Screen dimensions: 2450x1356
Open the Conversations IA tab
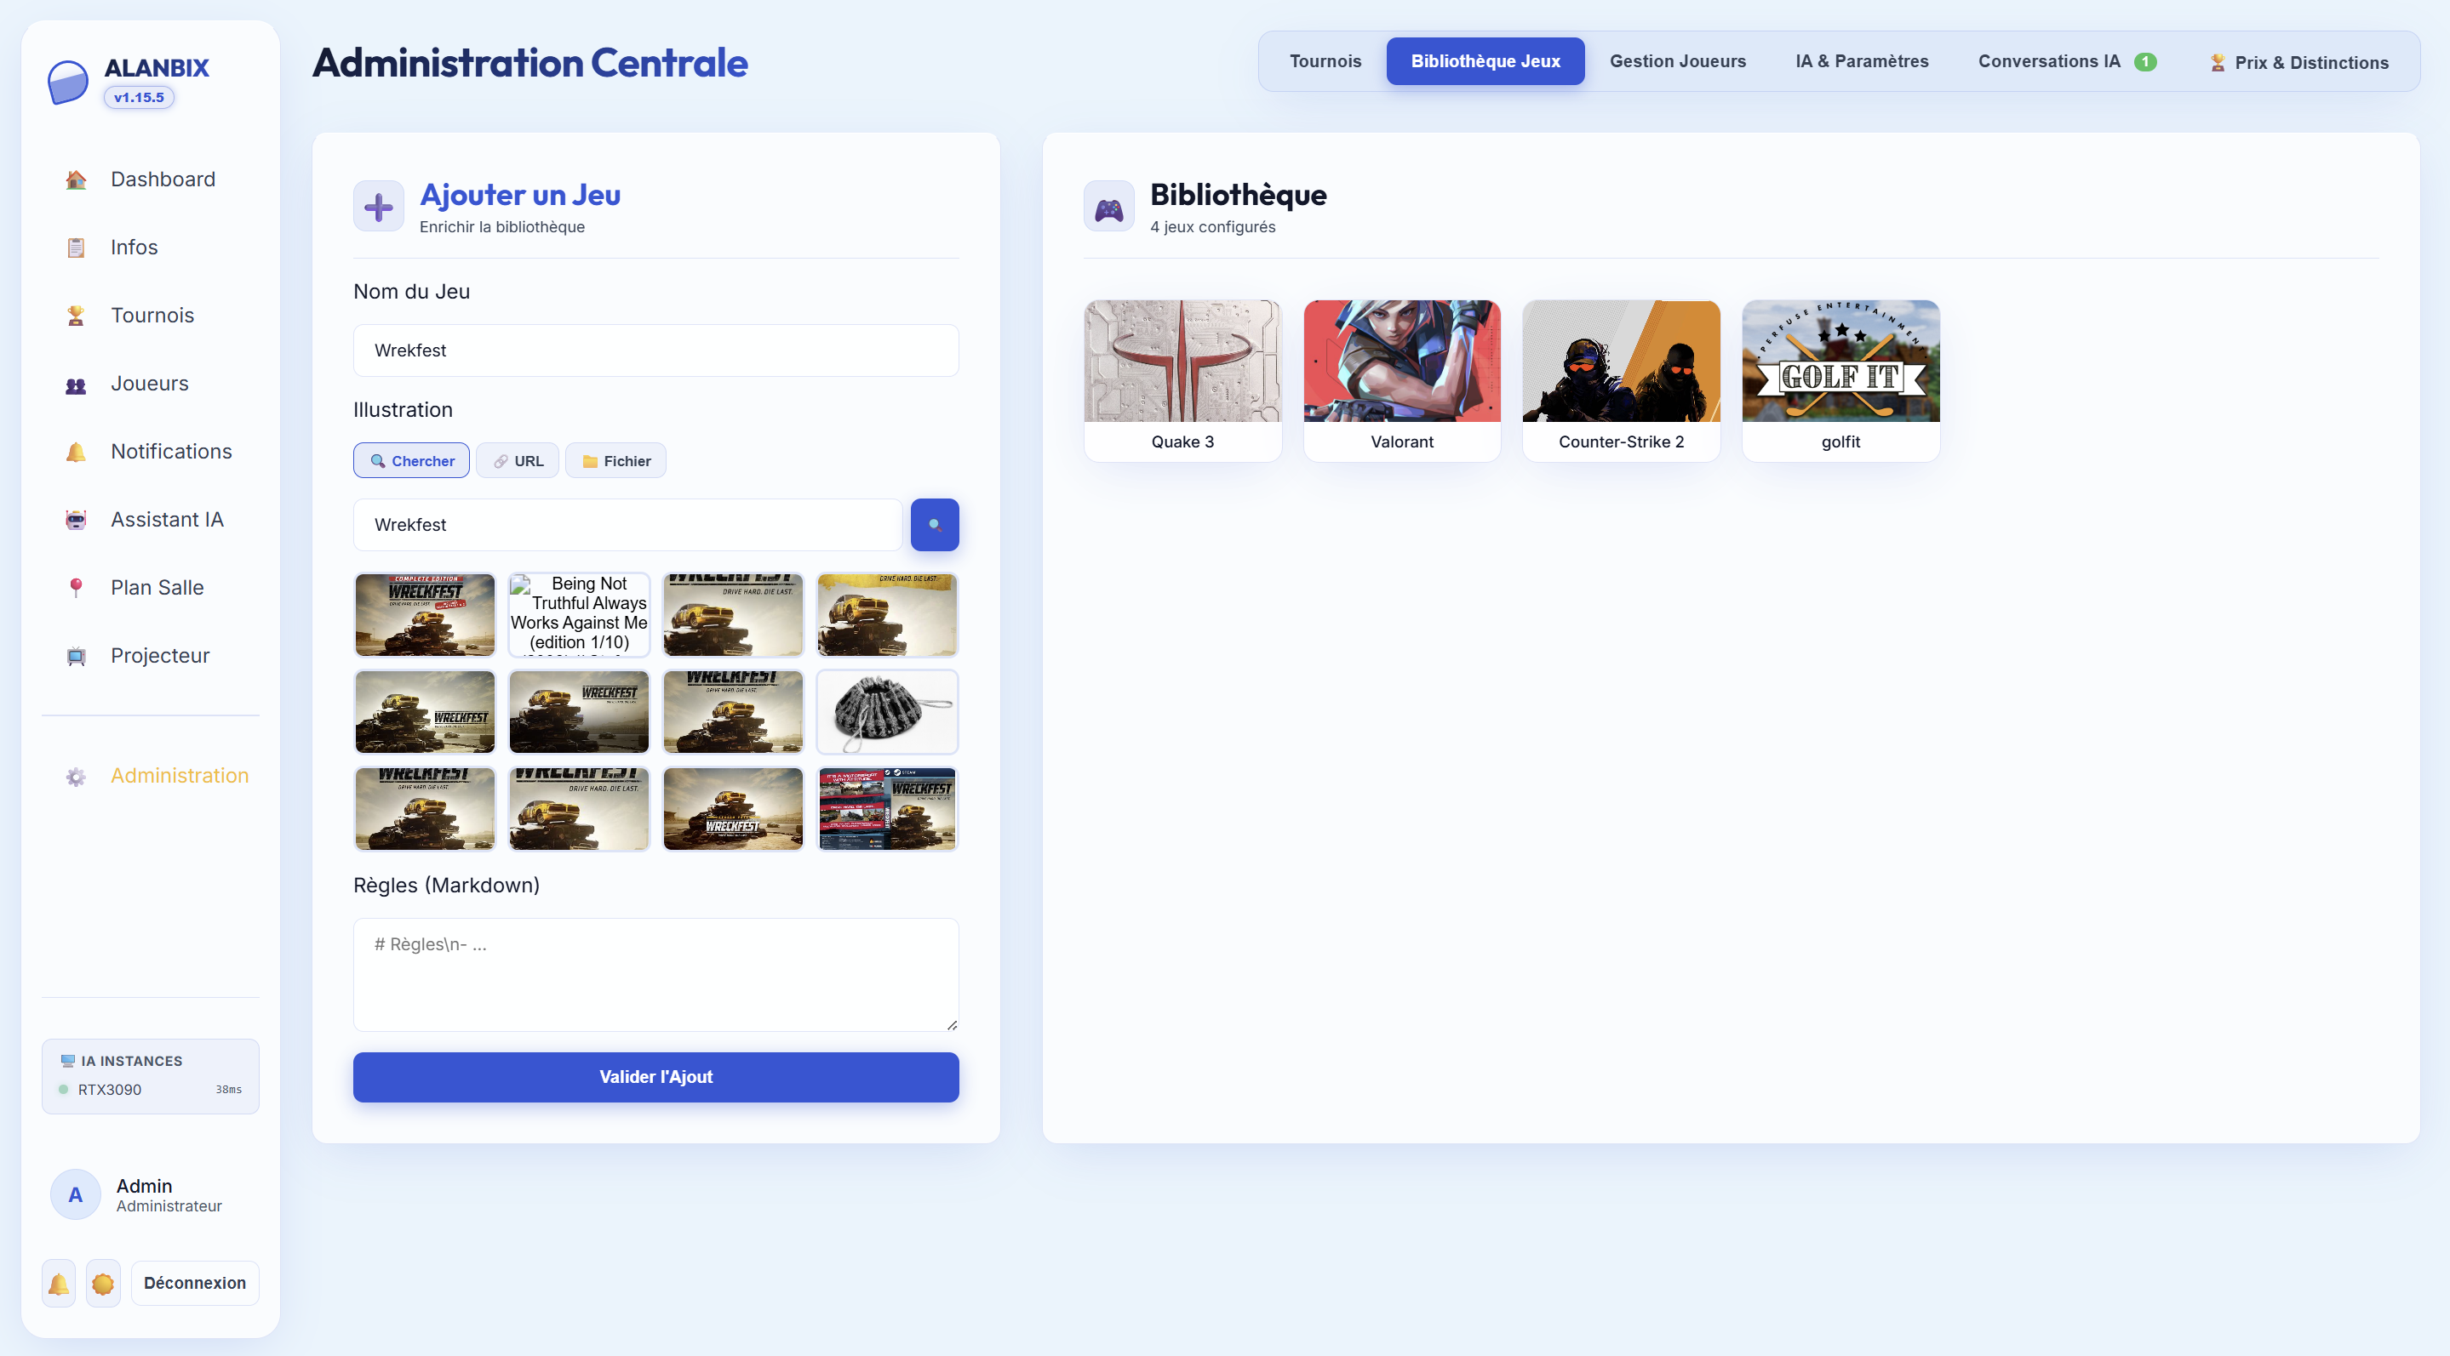click(x=2066, y=62)
